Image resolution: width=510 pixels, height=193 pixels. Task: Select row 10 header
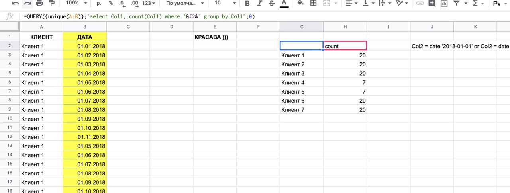point(10,119)
